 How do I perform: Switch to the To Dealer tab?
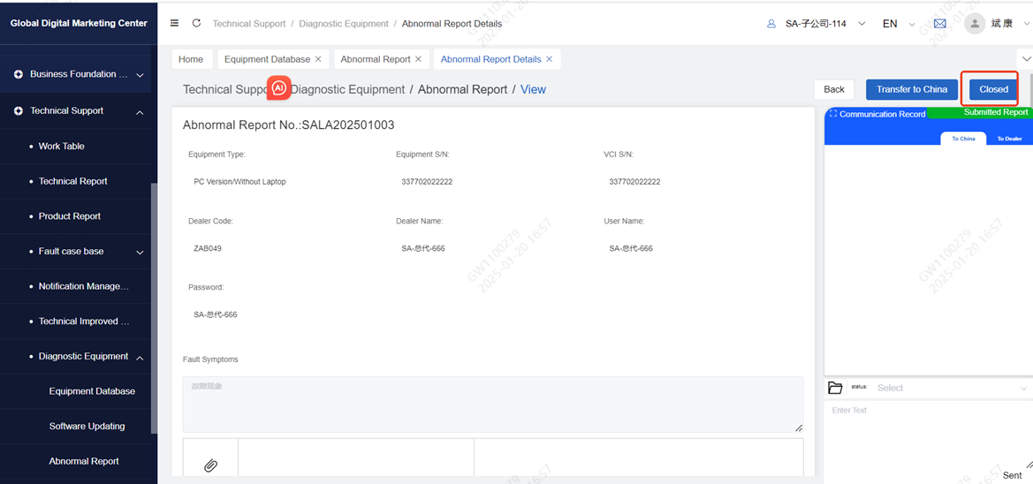(x=1009, y=139)
